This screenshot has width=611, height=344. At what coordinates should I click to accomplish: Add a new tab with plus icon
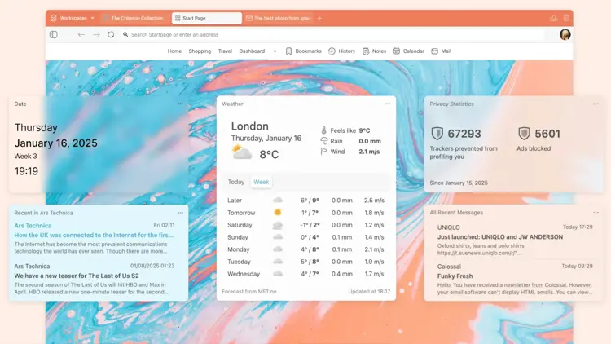(319, 18)
